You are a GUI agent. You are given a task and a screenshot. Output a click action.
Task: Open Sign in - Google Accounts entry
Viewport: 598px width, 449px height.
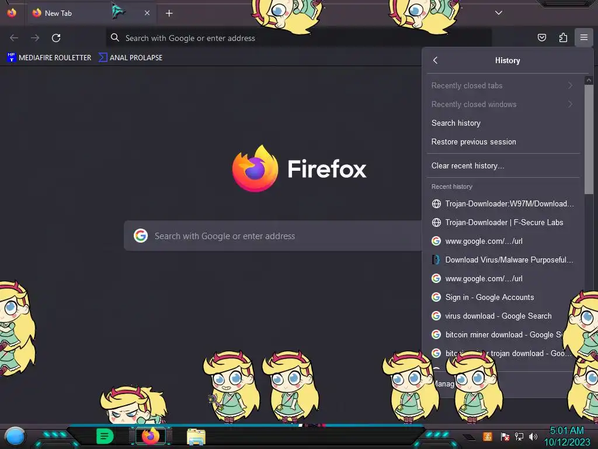tap(503, 297)
